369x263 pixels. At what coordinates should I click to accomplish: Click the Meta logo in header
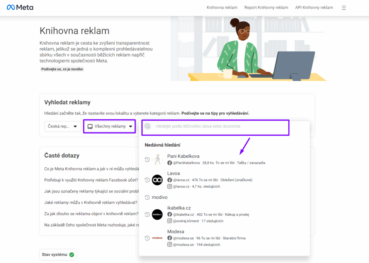coord(20,8)
